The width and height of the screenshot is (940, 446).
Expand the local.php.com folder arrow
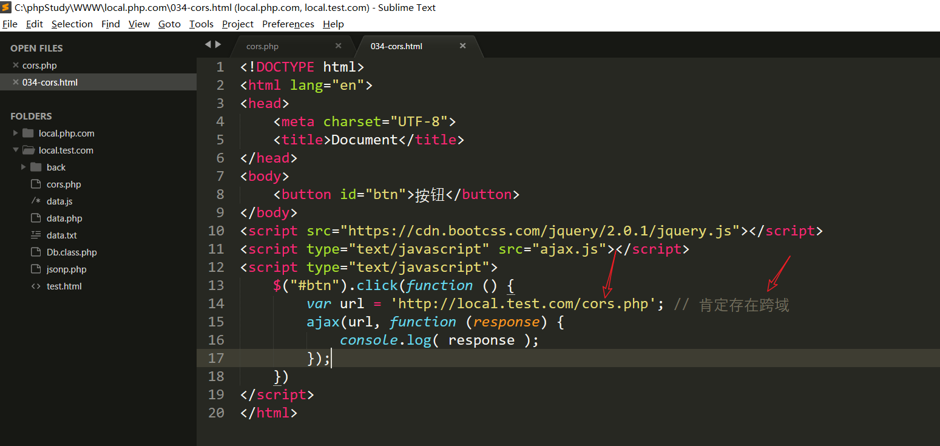coord(16,133)
